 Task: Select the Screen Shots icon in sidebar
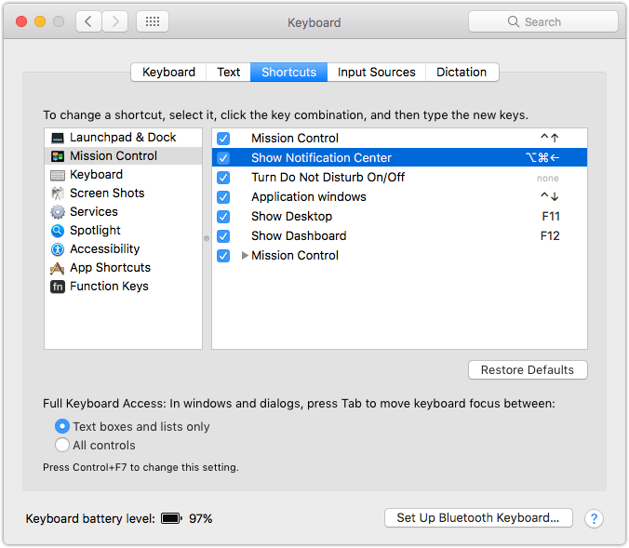tap(58, 194)
